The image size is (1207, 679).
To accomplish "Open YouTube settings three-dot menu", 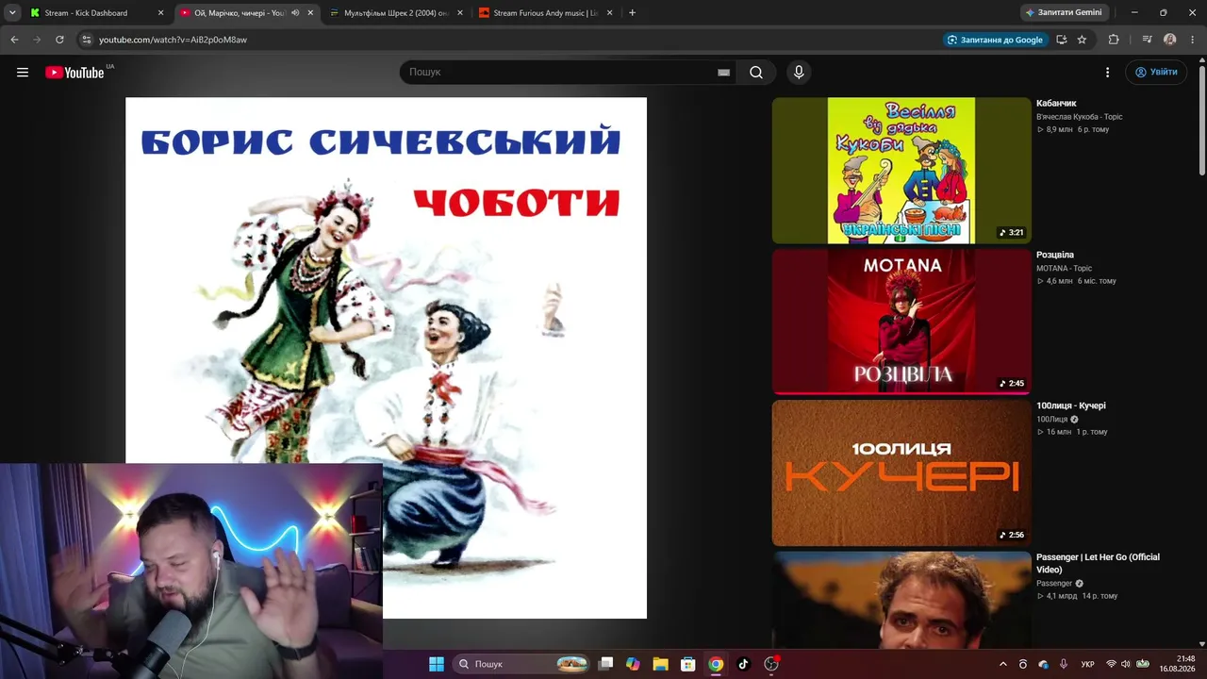I will click(1107, 73).
